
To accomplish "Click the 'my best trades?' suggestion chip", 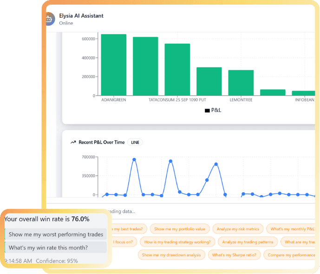I will (x=129, y=229).
